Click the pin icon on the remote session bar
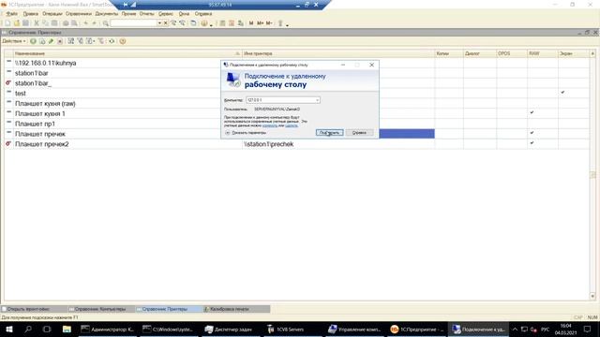The width and height of the screenshot is (600, 337). pyautogui.click(x=126, y=5)
